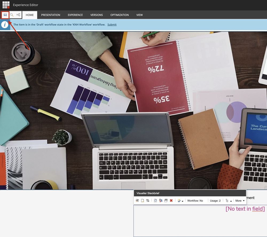Switch to the PRESENTATION tab
267x237 pixels.
click(51, 15)
